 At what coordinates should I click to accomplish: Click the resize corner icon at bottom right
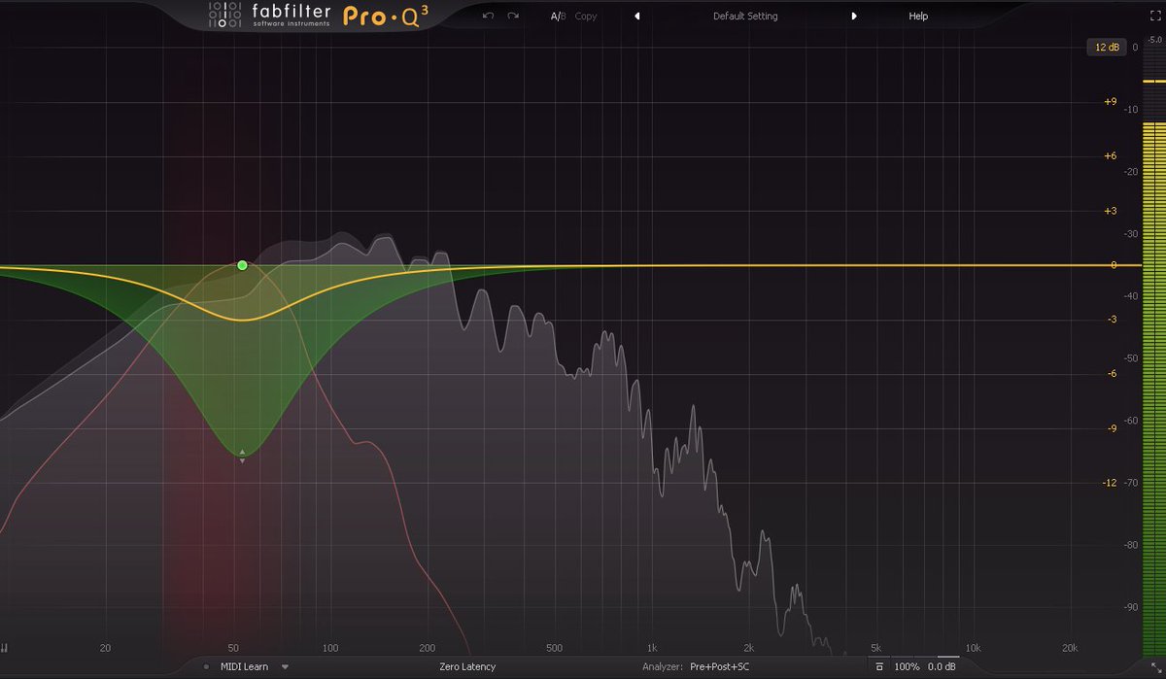[1155, 668]
